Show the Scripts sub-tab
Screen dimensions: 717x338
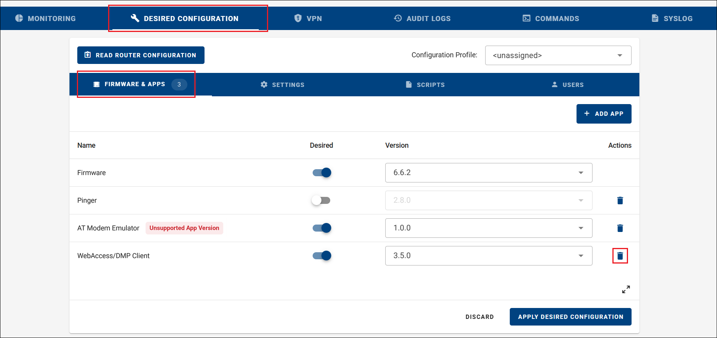click(425, 85)
